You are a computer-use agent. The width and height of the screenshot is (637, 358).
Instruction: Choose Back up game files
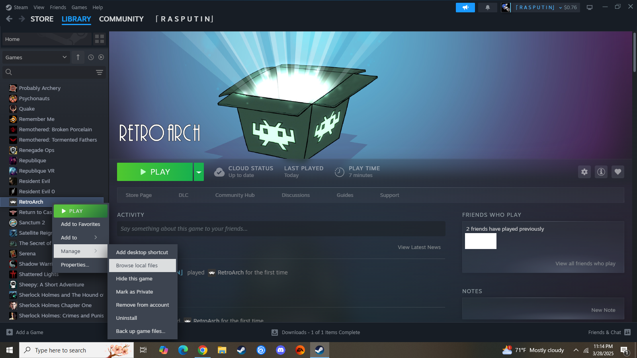[x=143, y=331]
